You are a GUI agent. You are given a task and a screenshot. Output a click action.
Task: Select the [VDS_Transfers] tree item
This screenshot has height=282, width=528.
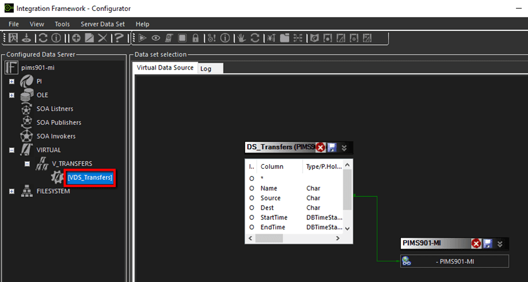90,177
